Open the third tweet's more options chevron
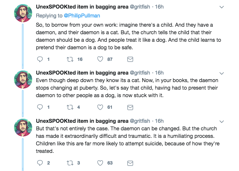 coord(222,121)
